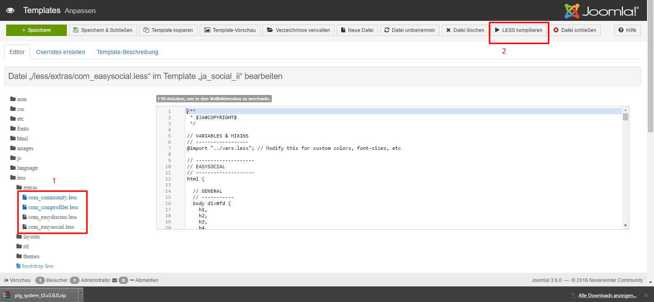Click the code editor scrollbar down arrow

point(625,225)
